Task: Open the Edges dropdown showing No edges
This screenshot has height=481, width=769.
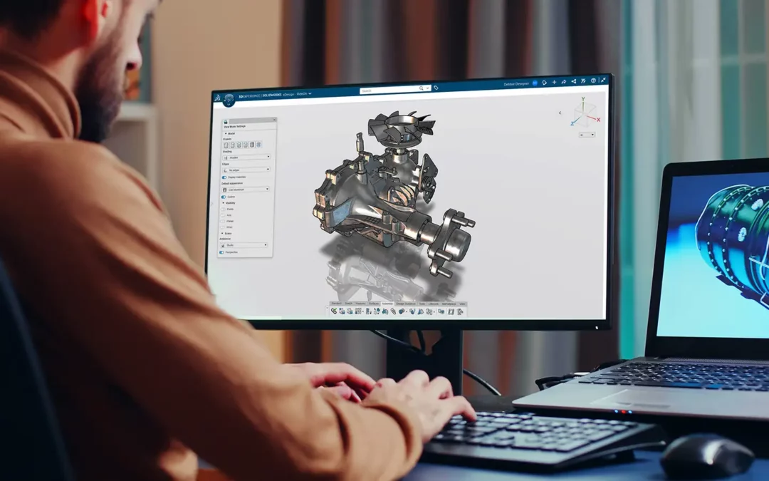Action: (245, 170)
